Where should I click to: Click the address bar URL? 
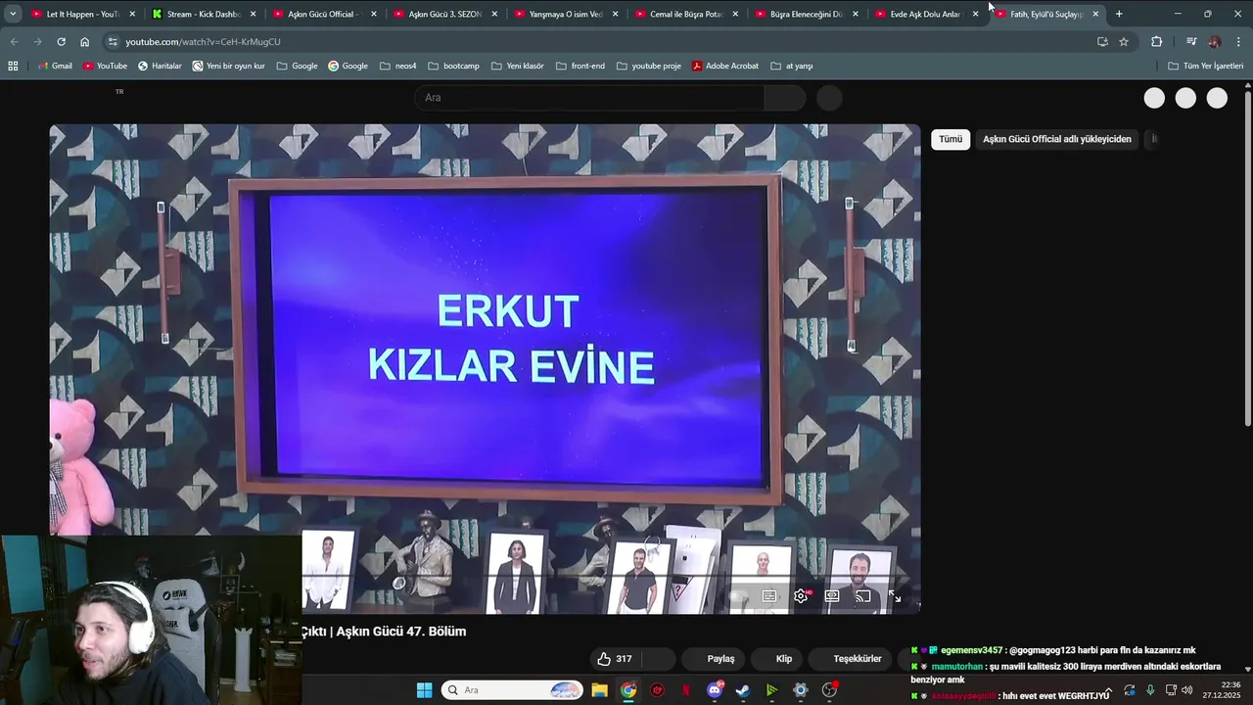[x=203, y=42]
